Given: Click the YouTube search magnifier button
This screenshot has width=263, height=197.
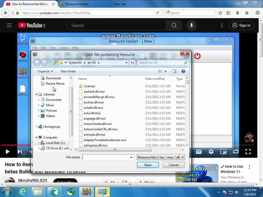Looking at the screenshot, I should 174,25.
